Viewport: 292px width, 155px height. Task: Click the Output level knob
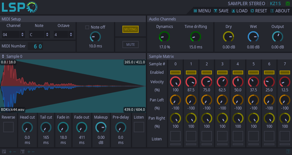[278, 37]
